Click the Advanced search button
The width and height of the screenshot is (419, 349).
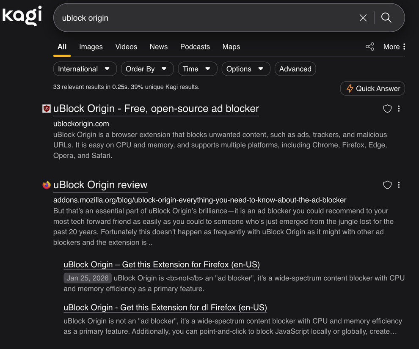click(x=295, y=69)
